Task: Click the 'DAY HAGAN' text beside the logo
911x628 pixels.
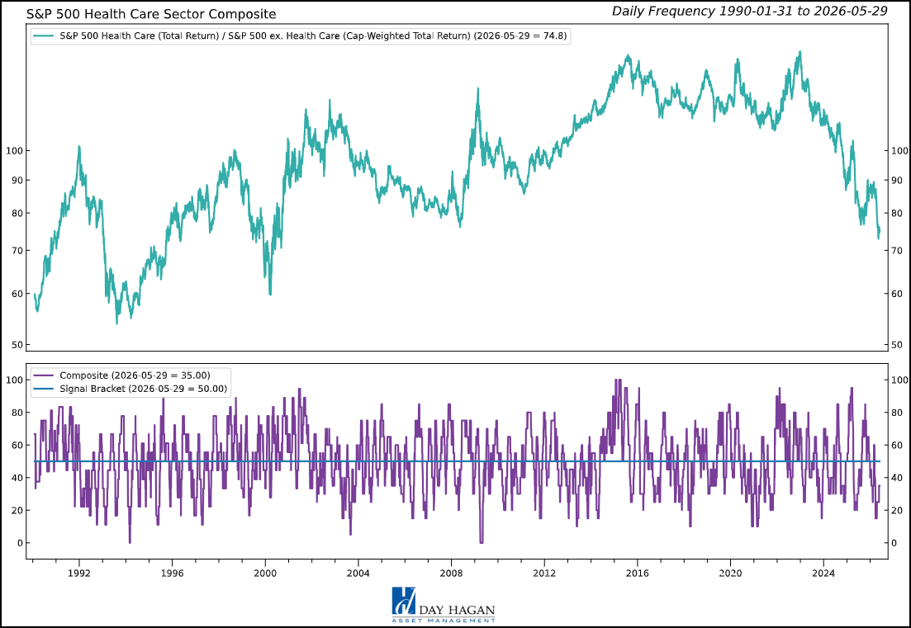Action: pyautogui.click(x=457, y=610)
